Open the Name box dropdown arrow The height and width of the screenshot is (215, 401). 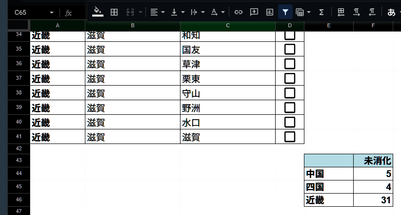(x=52, y=13)
